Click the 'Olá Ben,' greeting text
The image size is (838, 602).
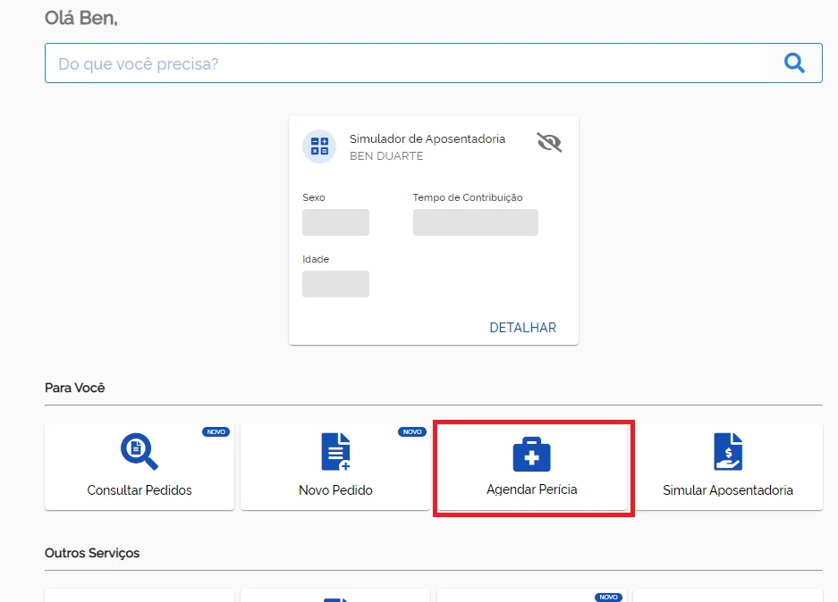point(81,18)
